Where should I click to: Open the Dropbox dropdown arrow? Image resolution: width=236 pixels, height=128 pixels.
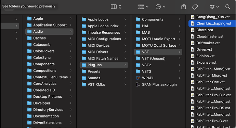pos(218,7)
